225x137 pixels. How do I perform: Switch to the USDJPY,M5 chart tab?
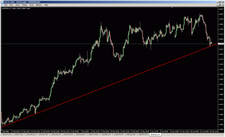(19, 134)
